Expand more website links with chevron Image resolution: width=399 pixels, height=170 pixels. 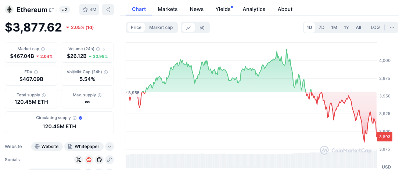[x=109, y=147]
